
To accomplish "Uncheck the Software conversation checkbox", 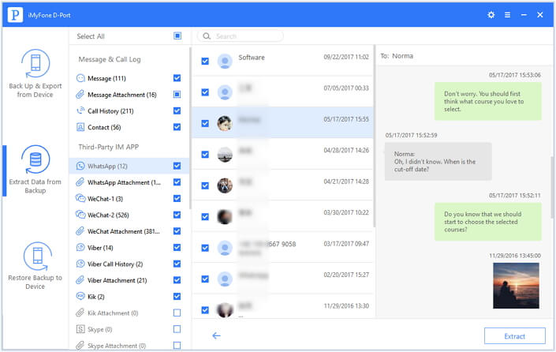I will pos(205,61).
